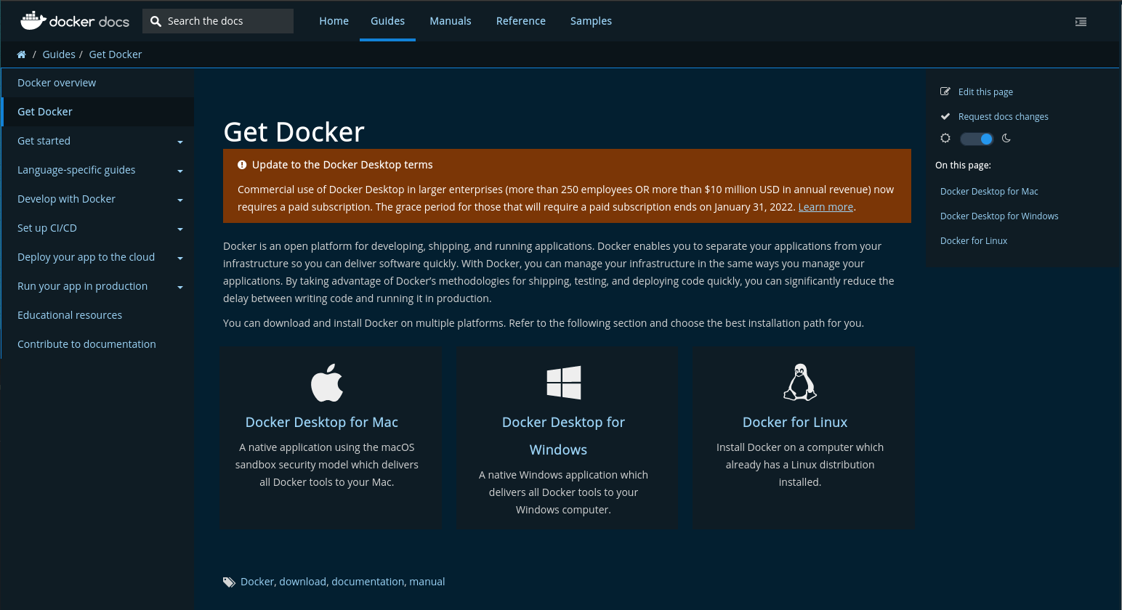The height and width of the screenshot is (610, 1122).
Task: Click the Search the docs field
Action: point(218,21)
